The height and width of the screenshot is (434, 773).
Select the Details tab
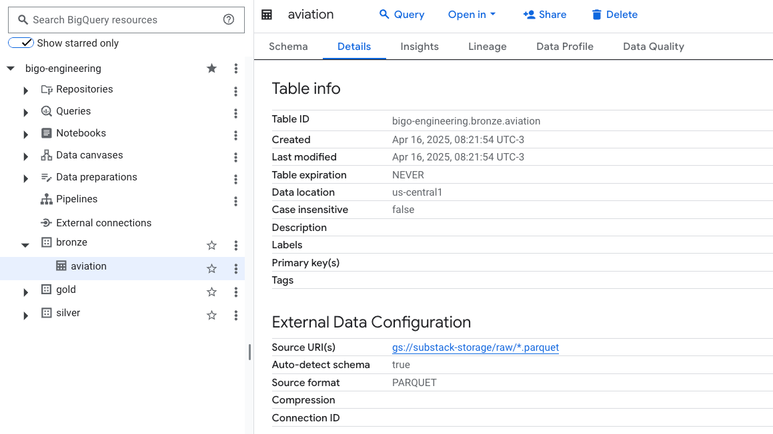coord(354,47)
